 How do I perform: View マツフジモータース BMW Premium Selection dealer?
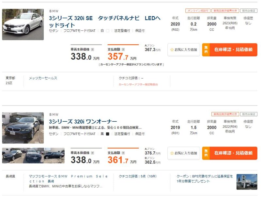click(68, 178)
